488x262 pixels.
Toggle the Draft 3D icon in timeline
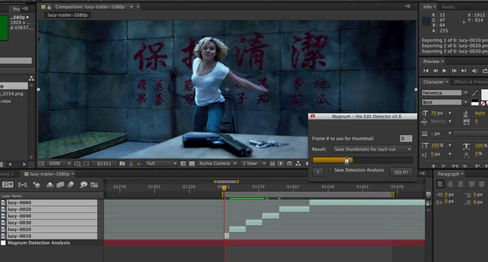coord(37,185)
